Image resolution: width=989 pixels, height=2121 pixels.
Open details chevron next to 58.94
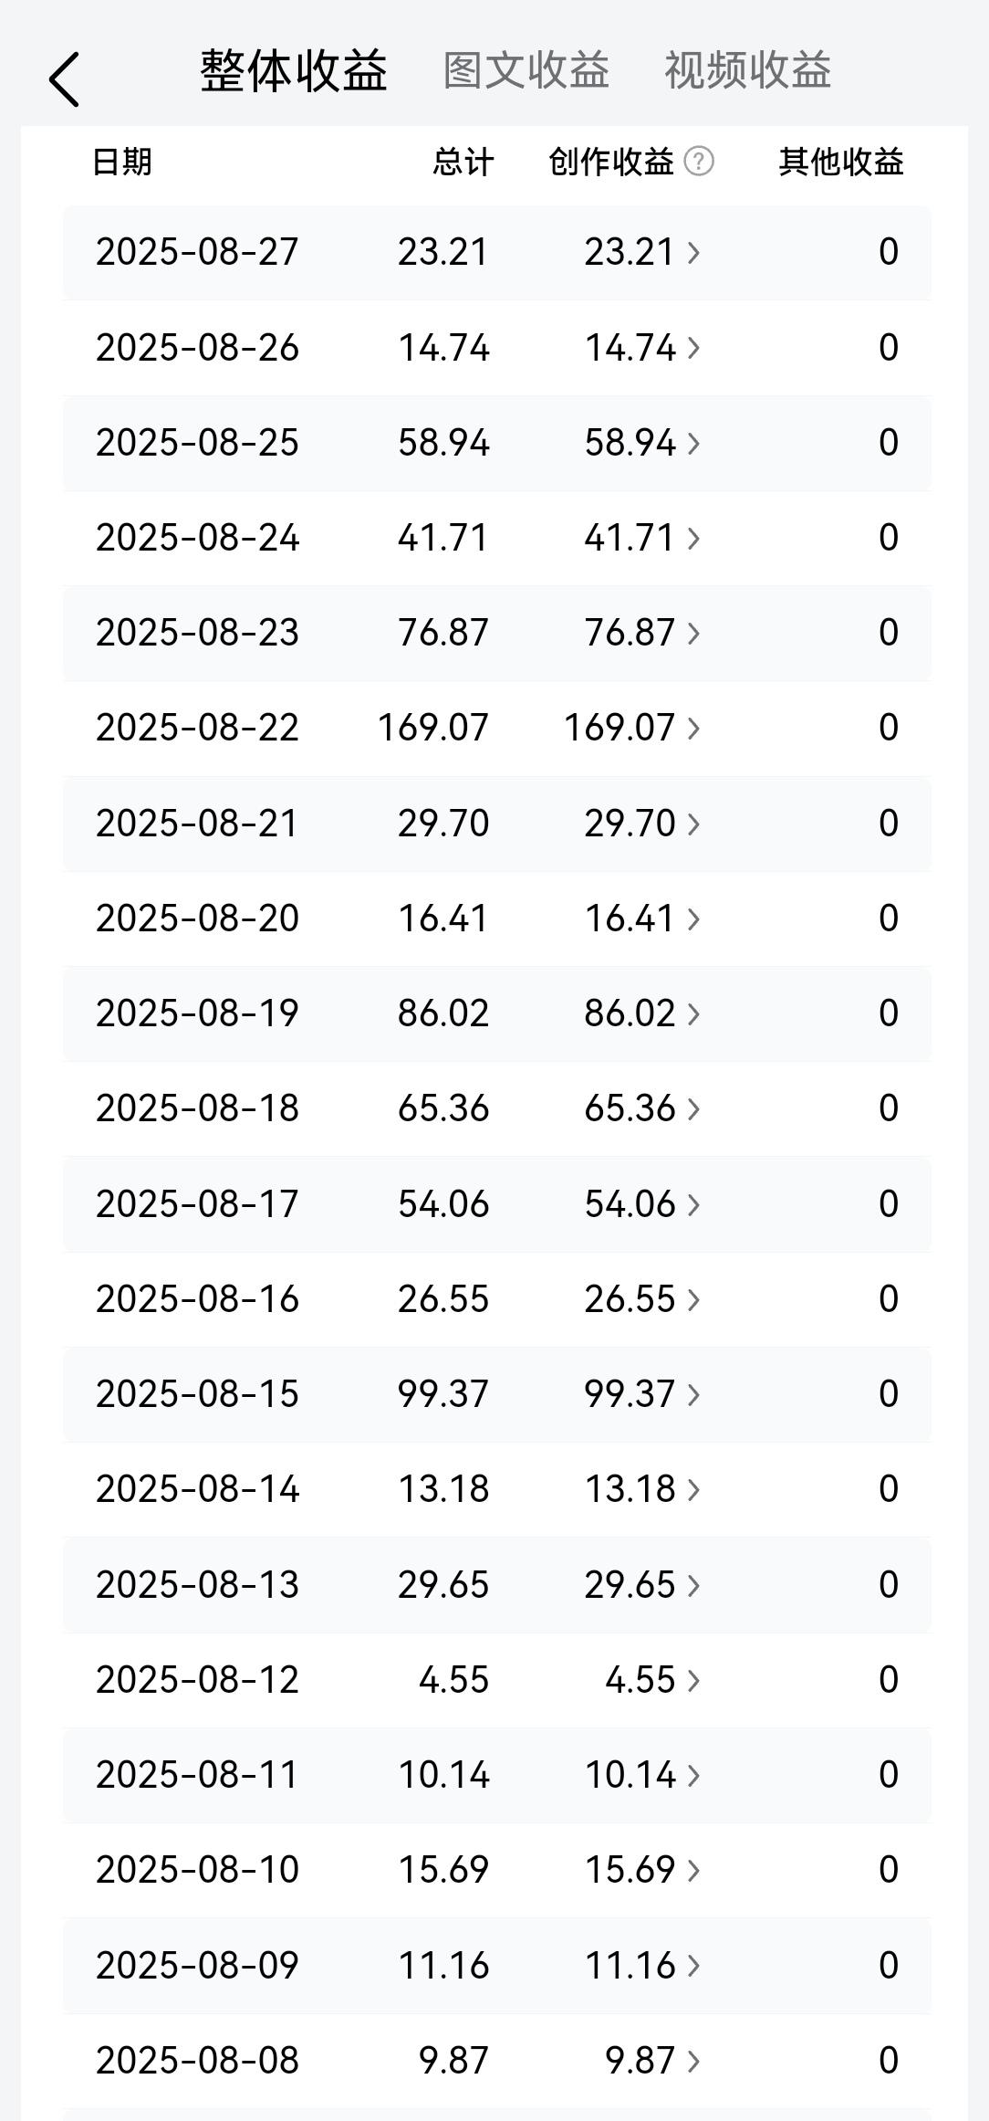[693, 444]
